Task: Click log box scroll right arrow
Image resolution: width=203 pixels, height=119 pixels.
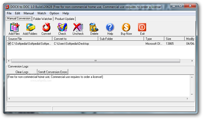Action: [x=187, y=99]
